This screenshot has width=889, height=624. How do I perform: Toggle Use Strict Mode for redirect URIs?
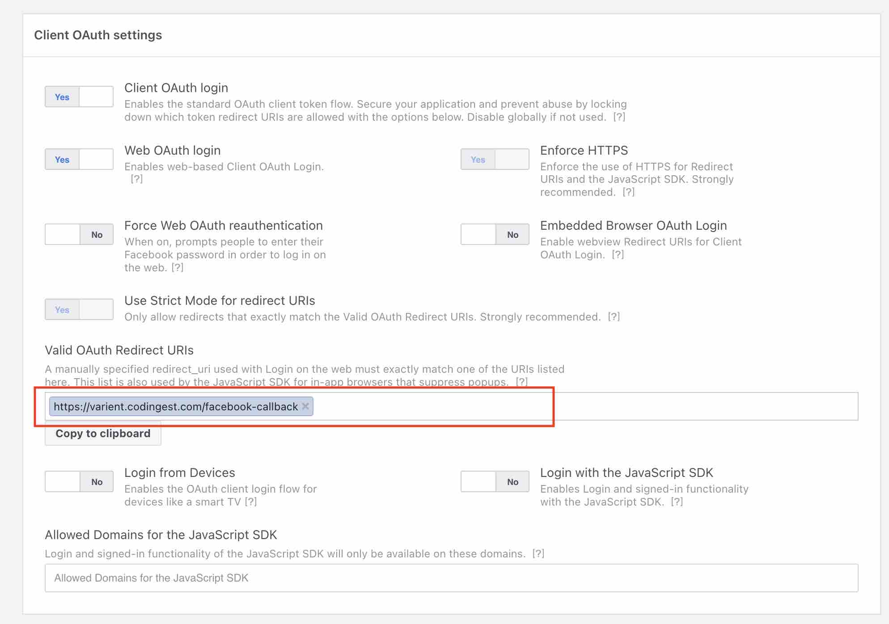[x=79, y=309]
